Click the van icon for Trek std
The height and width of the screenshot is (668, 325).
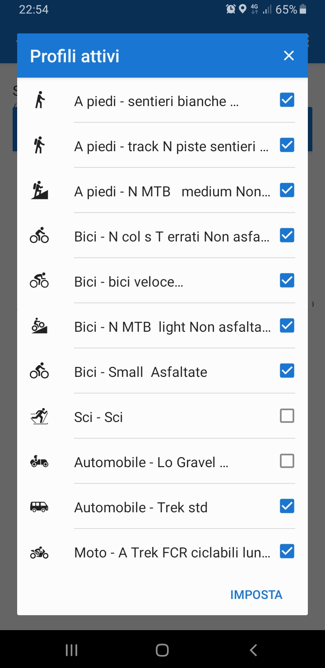click(40, 506)
